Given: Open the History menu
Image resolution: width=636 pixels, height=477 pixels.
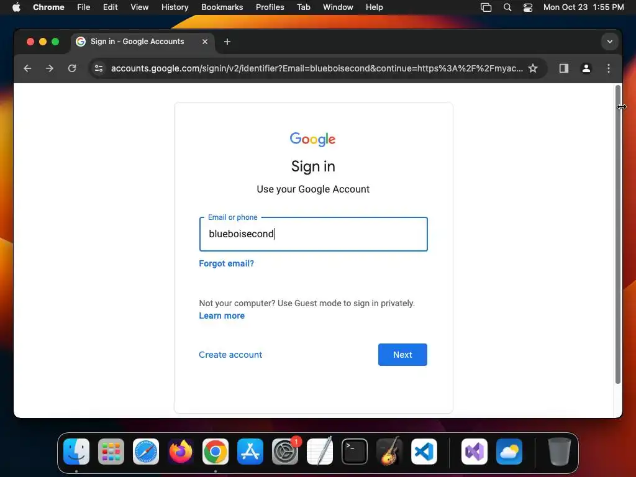Looking at the screenshot, I should pyautogui.click(x=175, y=7).
